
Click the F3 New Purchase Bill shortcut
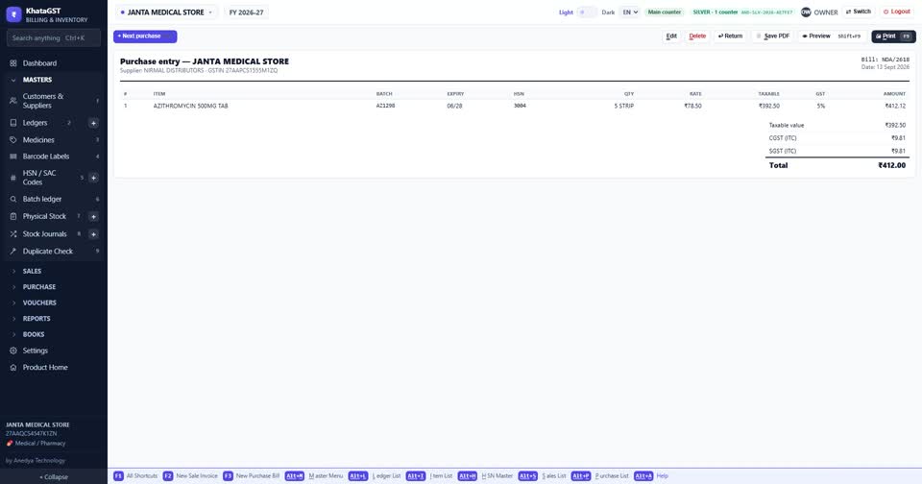[251, 475]
